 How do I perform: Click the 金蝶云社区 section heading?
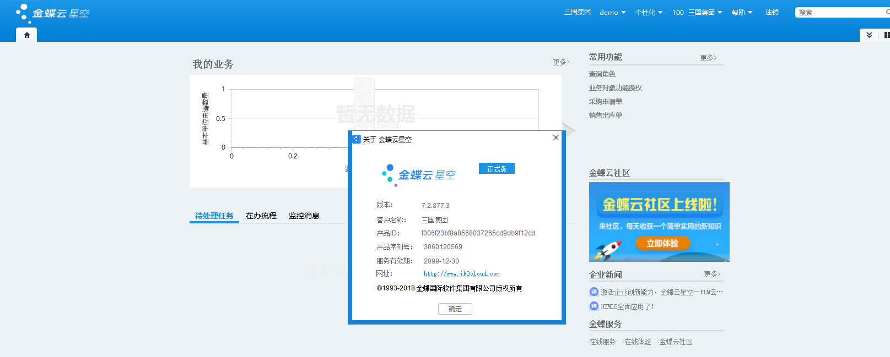coord(609,173)
